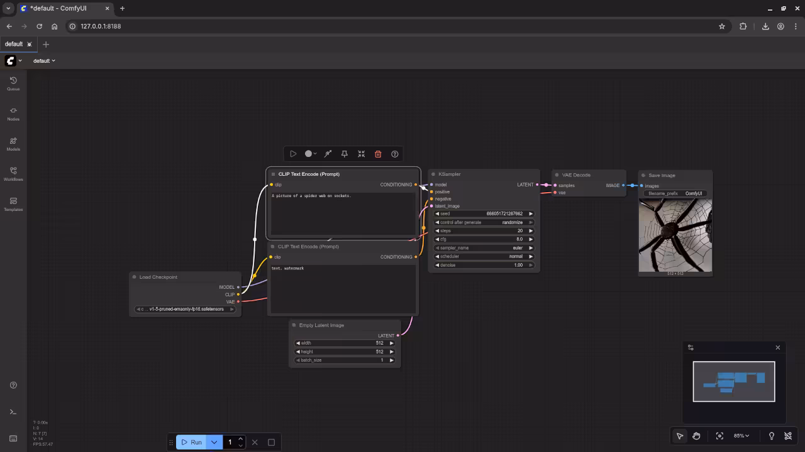Screen dimensions: 805x452
Task: Click the generated spider web image preview
Action: tap(675, 235)
